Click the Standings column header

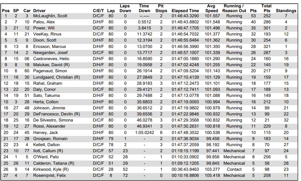coord(286,11)
